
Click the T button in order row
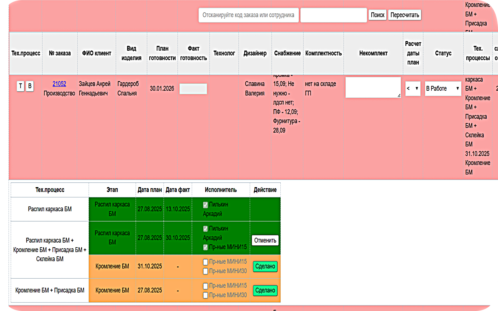pyautogui.click(x=20, y=86)
